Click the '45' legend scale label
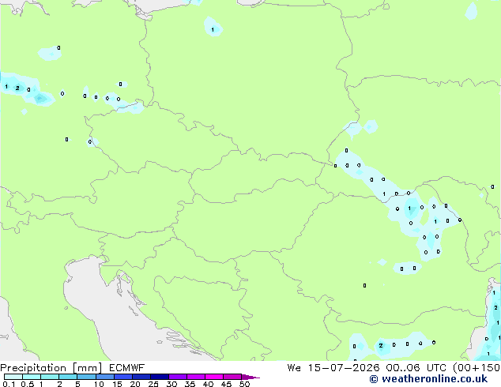Screen dimensions: 501x387 coord(226,384)
